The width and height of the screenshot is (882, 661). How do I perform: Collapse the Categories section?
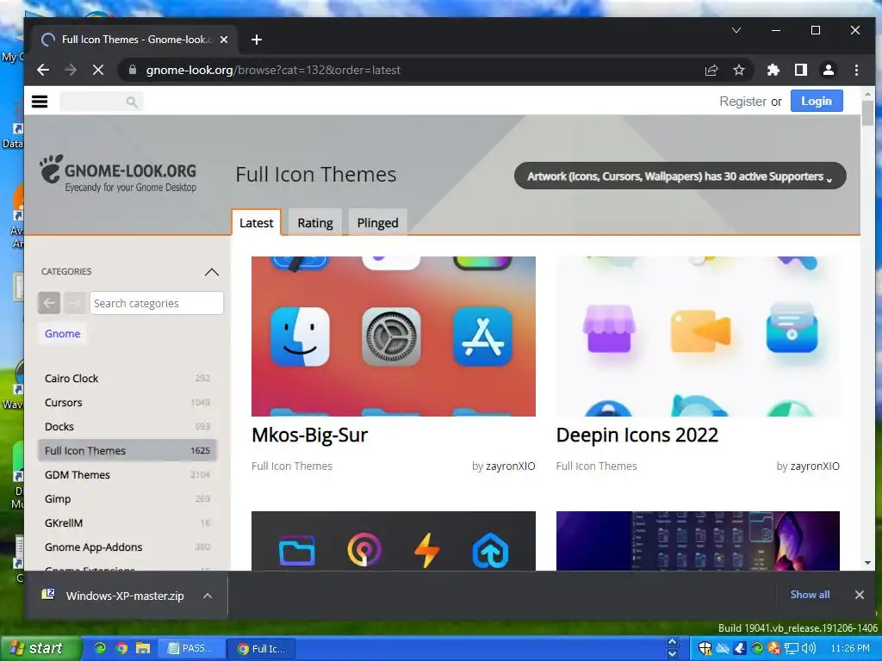tap(212, 272)
